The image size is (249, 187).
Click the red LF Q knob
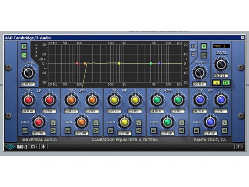click(x=49, y=100)
